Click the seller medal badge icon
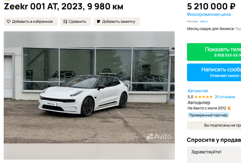This screenshot has height=163, width=241. 229,108
